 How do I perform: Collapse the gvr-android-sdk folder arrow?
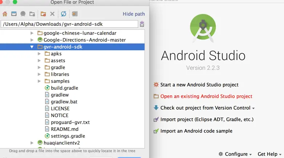click(32, 47)
